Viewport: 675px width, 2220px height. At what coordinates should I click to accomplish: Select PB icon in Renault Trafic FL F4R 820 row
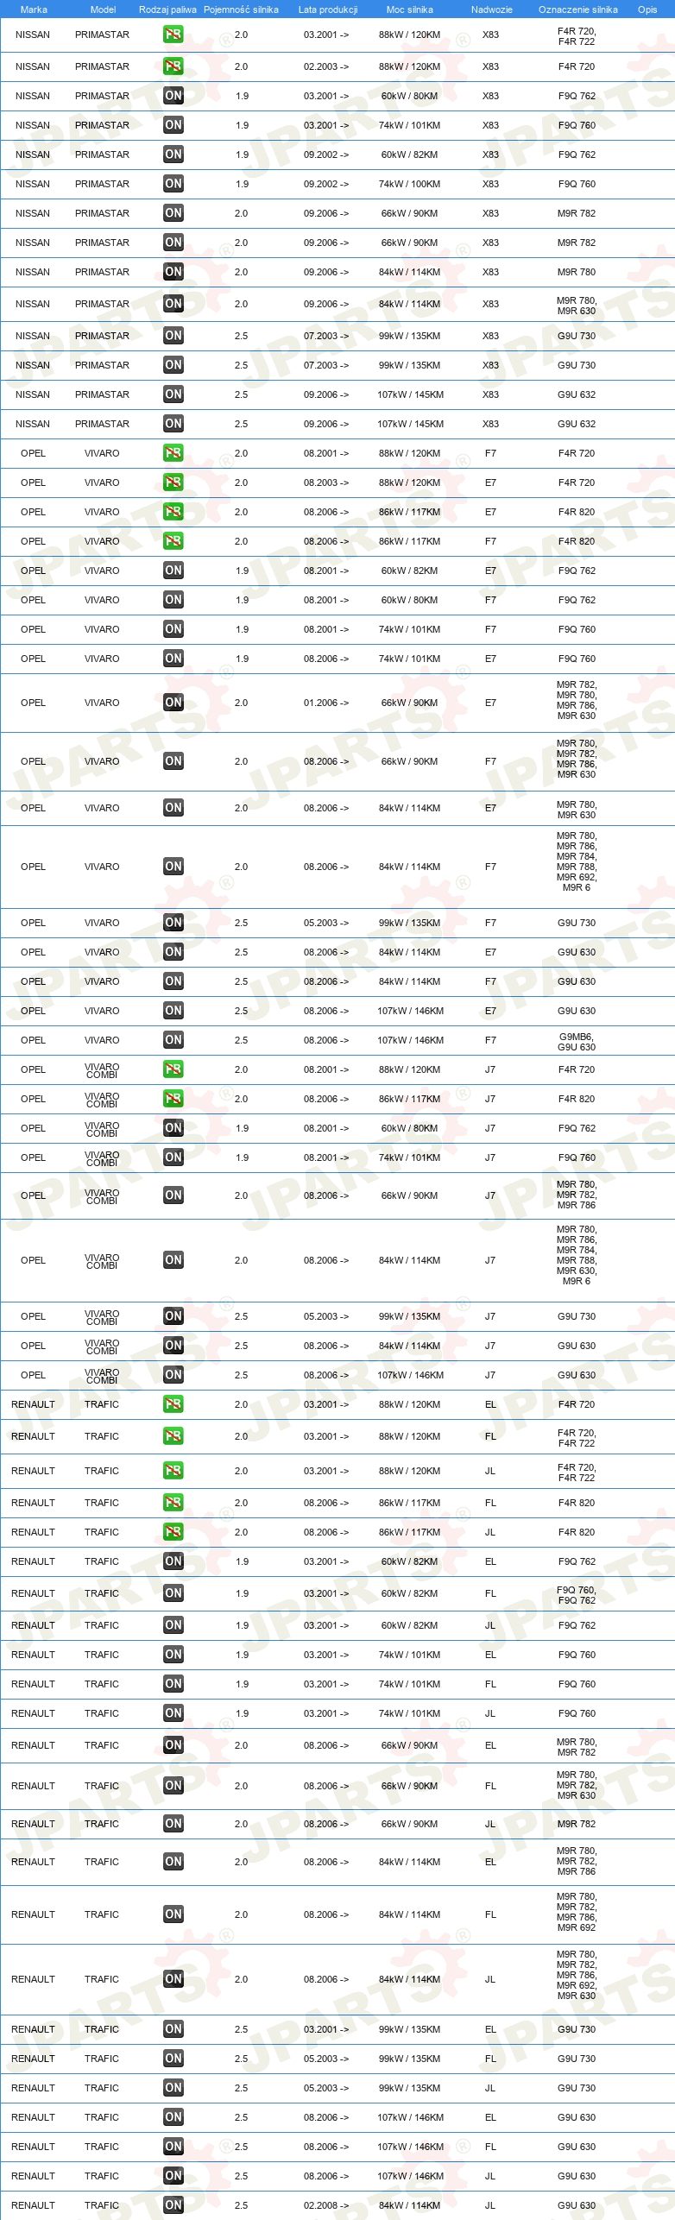pos(173,1503)
